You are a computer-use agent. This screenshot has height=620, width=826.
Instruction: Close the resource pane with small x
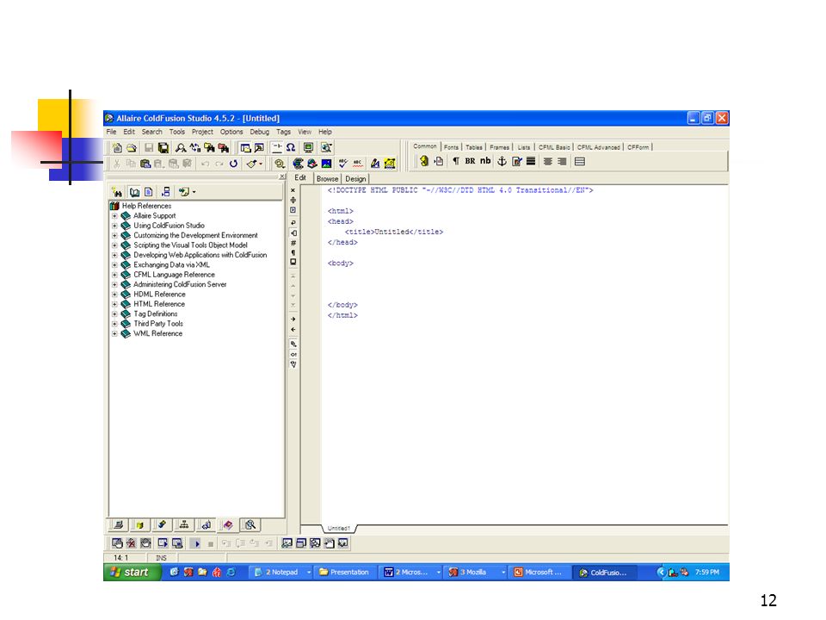(x=282, y=177)
